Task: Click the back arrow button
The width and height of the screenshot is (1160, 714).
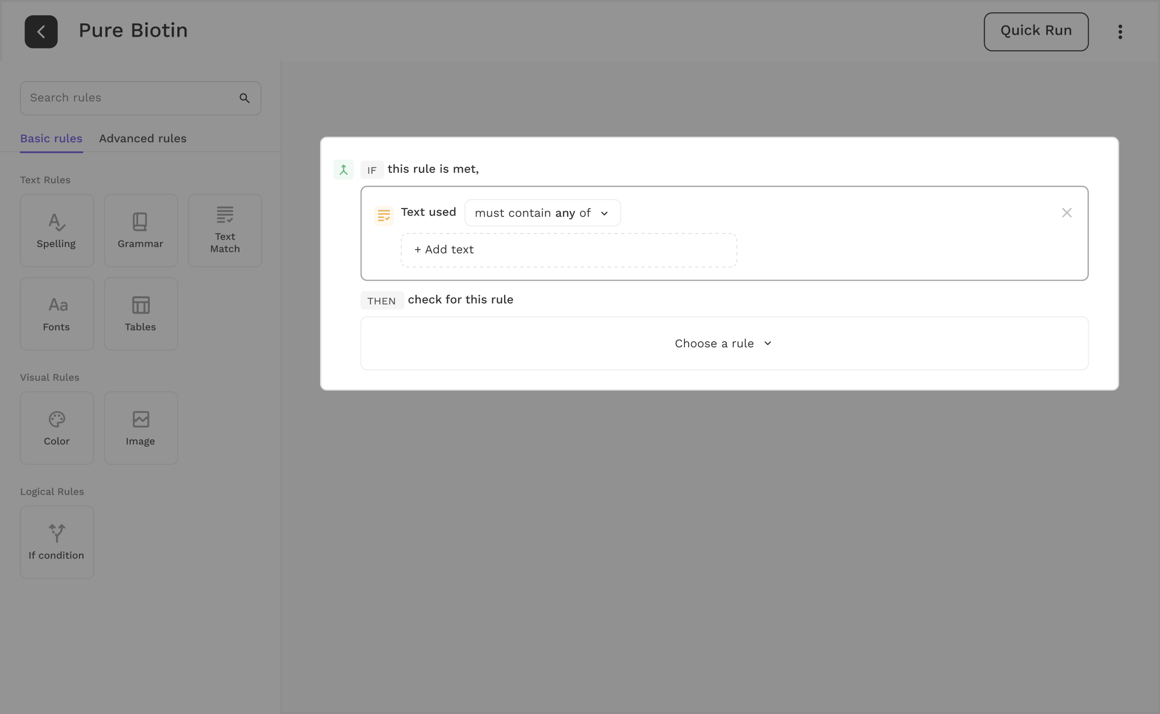Action: 41,32
